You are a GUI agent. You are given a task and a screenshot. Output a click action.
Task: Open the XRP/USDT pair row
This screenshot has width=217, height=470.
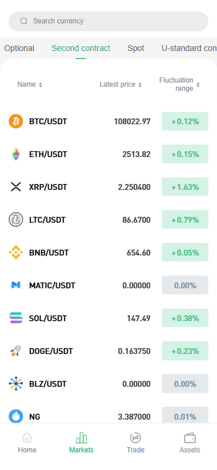coord(108,187)
